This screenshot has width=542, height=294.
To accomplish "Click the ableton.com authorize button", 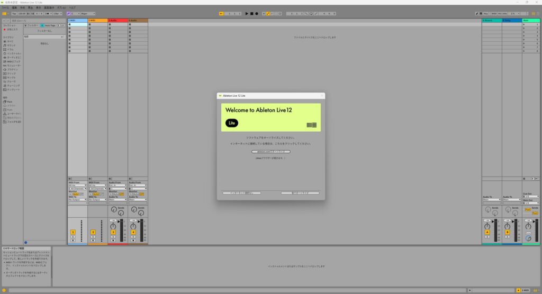I will click(x=270, y=151).
